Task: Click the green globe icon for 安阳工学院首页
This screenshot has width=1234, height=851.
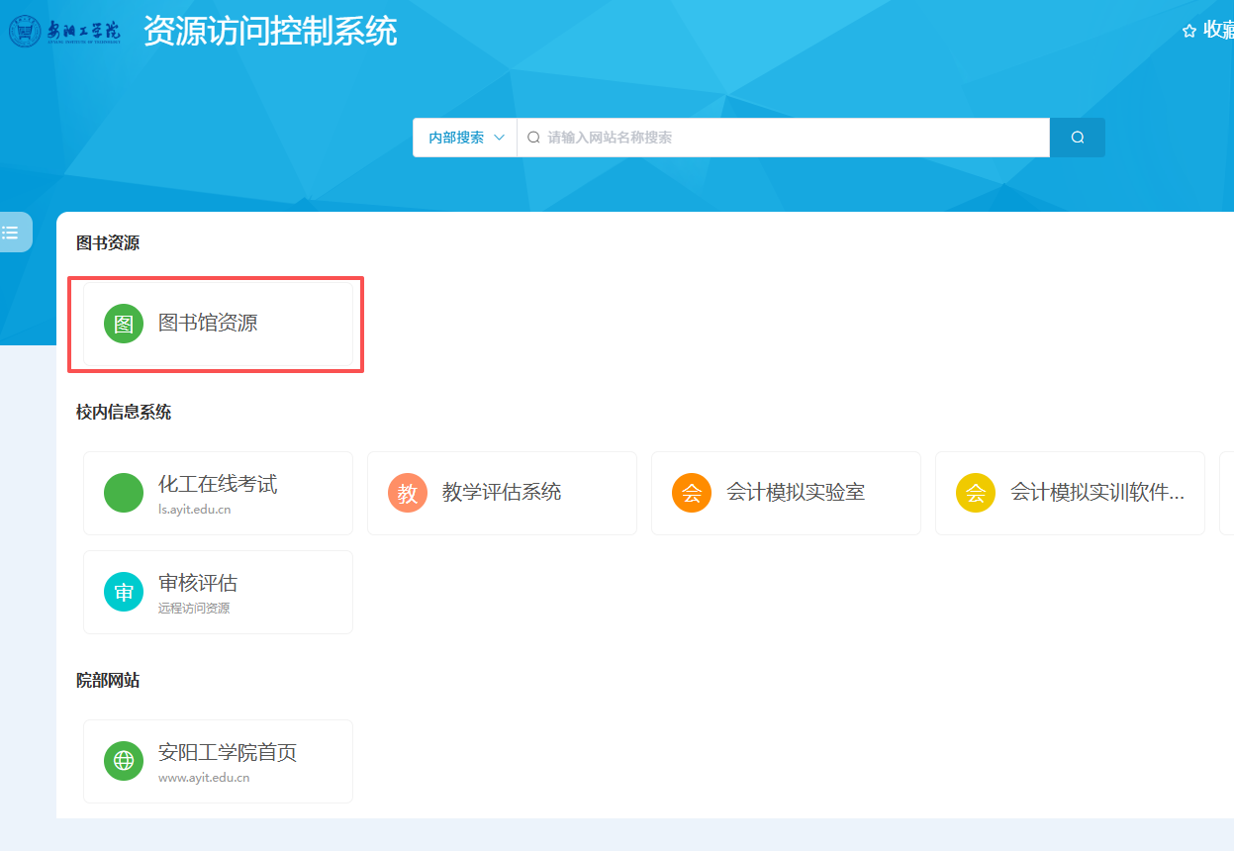Action: (x=124, y=761)
